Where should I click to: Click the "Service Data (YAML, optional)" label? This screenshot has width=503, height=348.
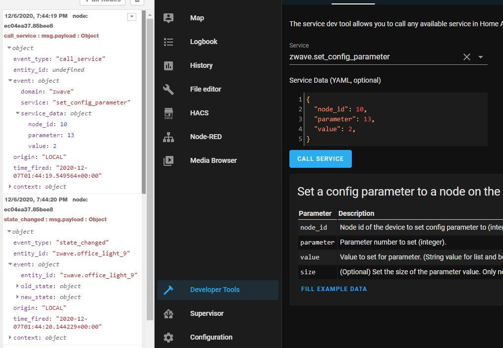pyautogui.click(x=335, y=80)
